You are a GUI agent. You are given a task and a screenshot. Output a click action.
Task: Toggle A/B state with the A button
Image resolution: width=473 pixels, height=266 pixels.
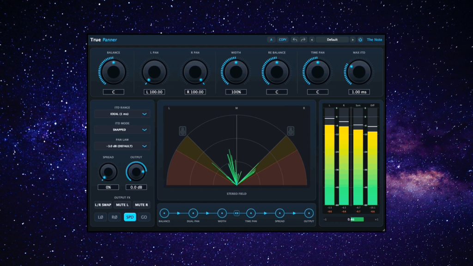271,40
